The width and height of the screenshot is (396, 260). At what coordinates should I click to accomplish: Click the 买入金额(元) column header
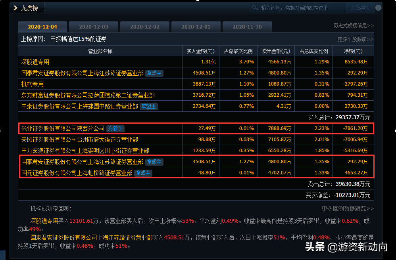click(x=200, y=51)
